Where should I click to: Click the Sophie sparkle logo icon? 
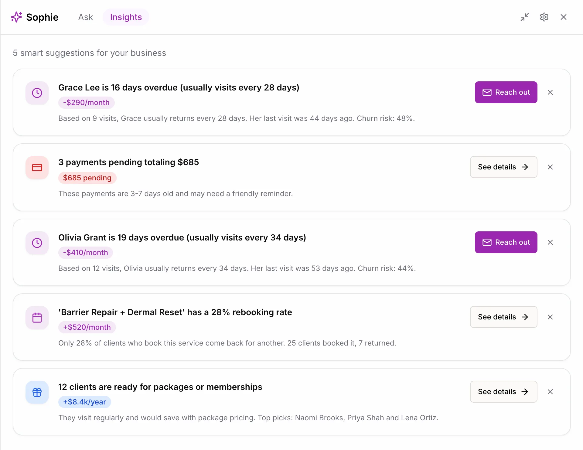pyautogui.click(x=16, y=17)
